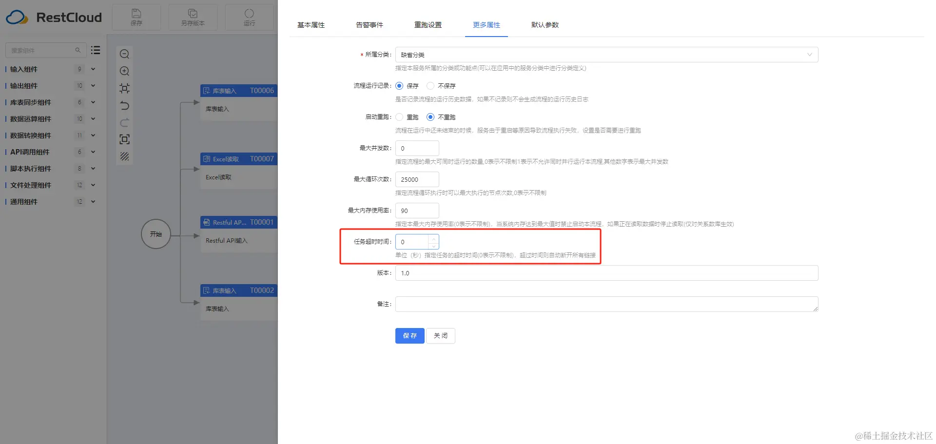Viewport: 936px width, 444px height.
Task: Click the 脚本执行组件 label
Action: pyautogui.click(x=31, y=169)
